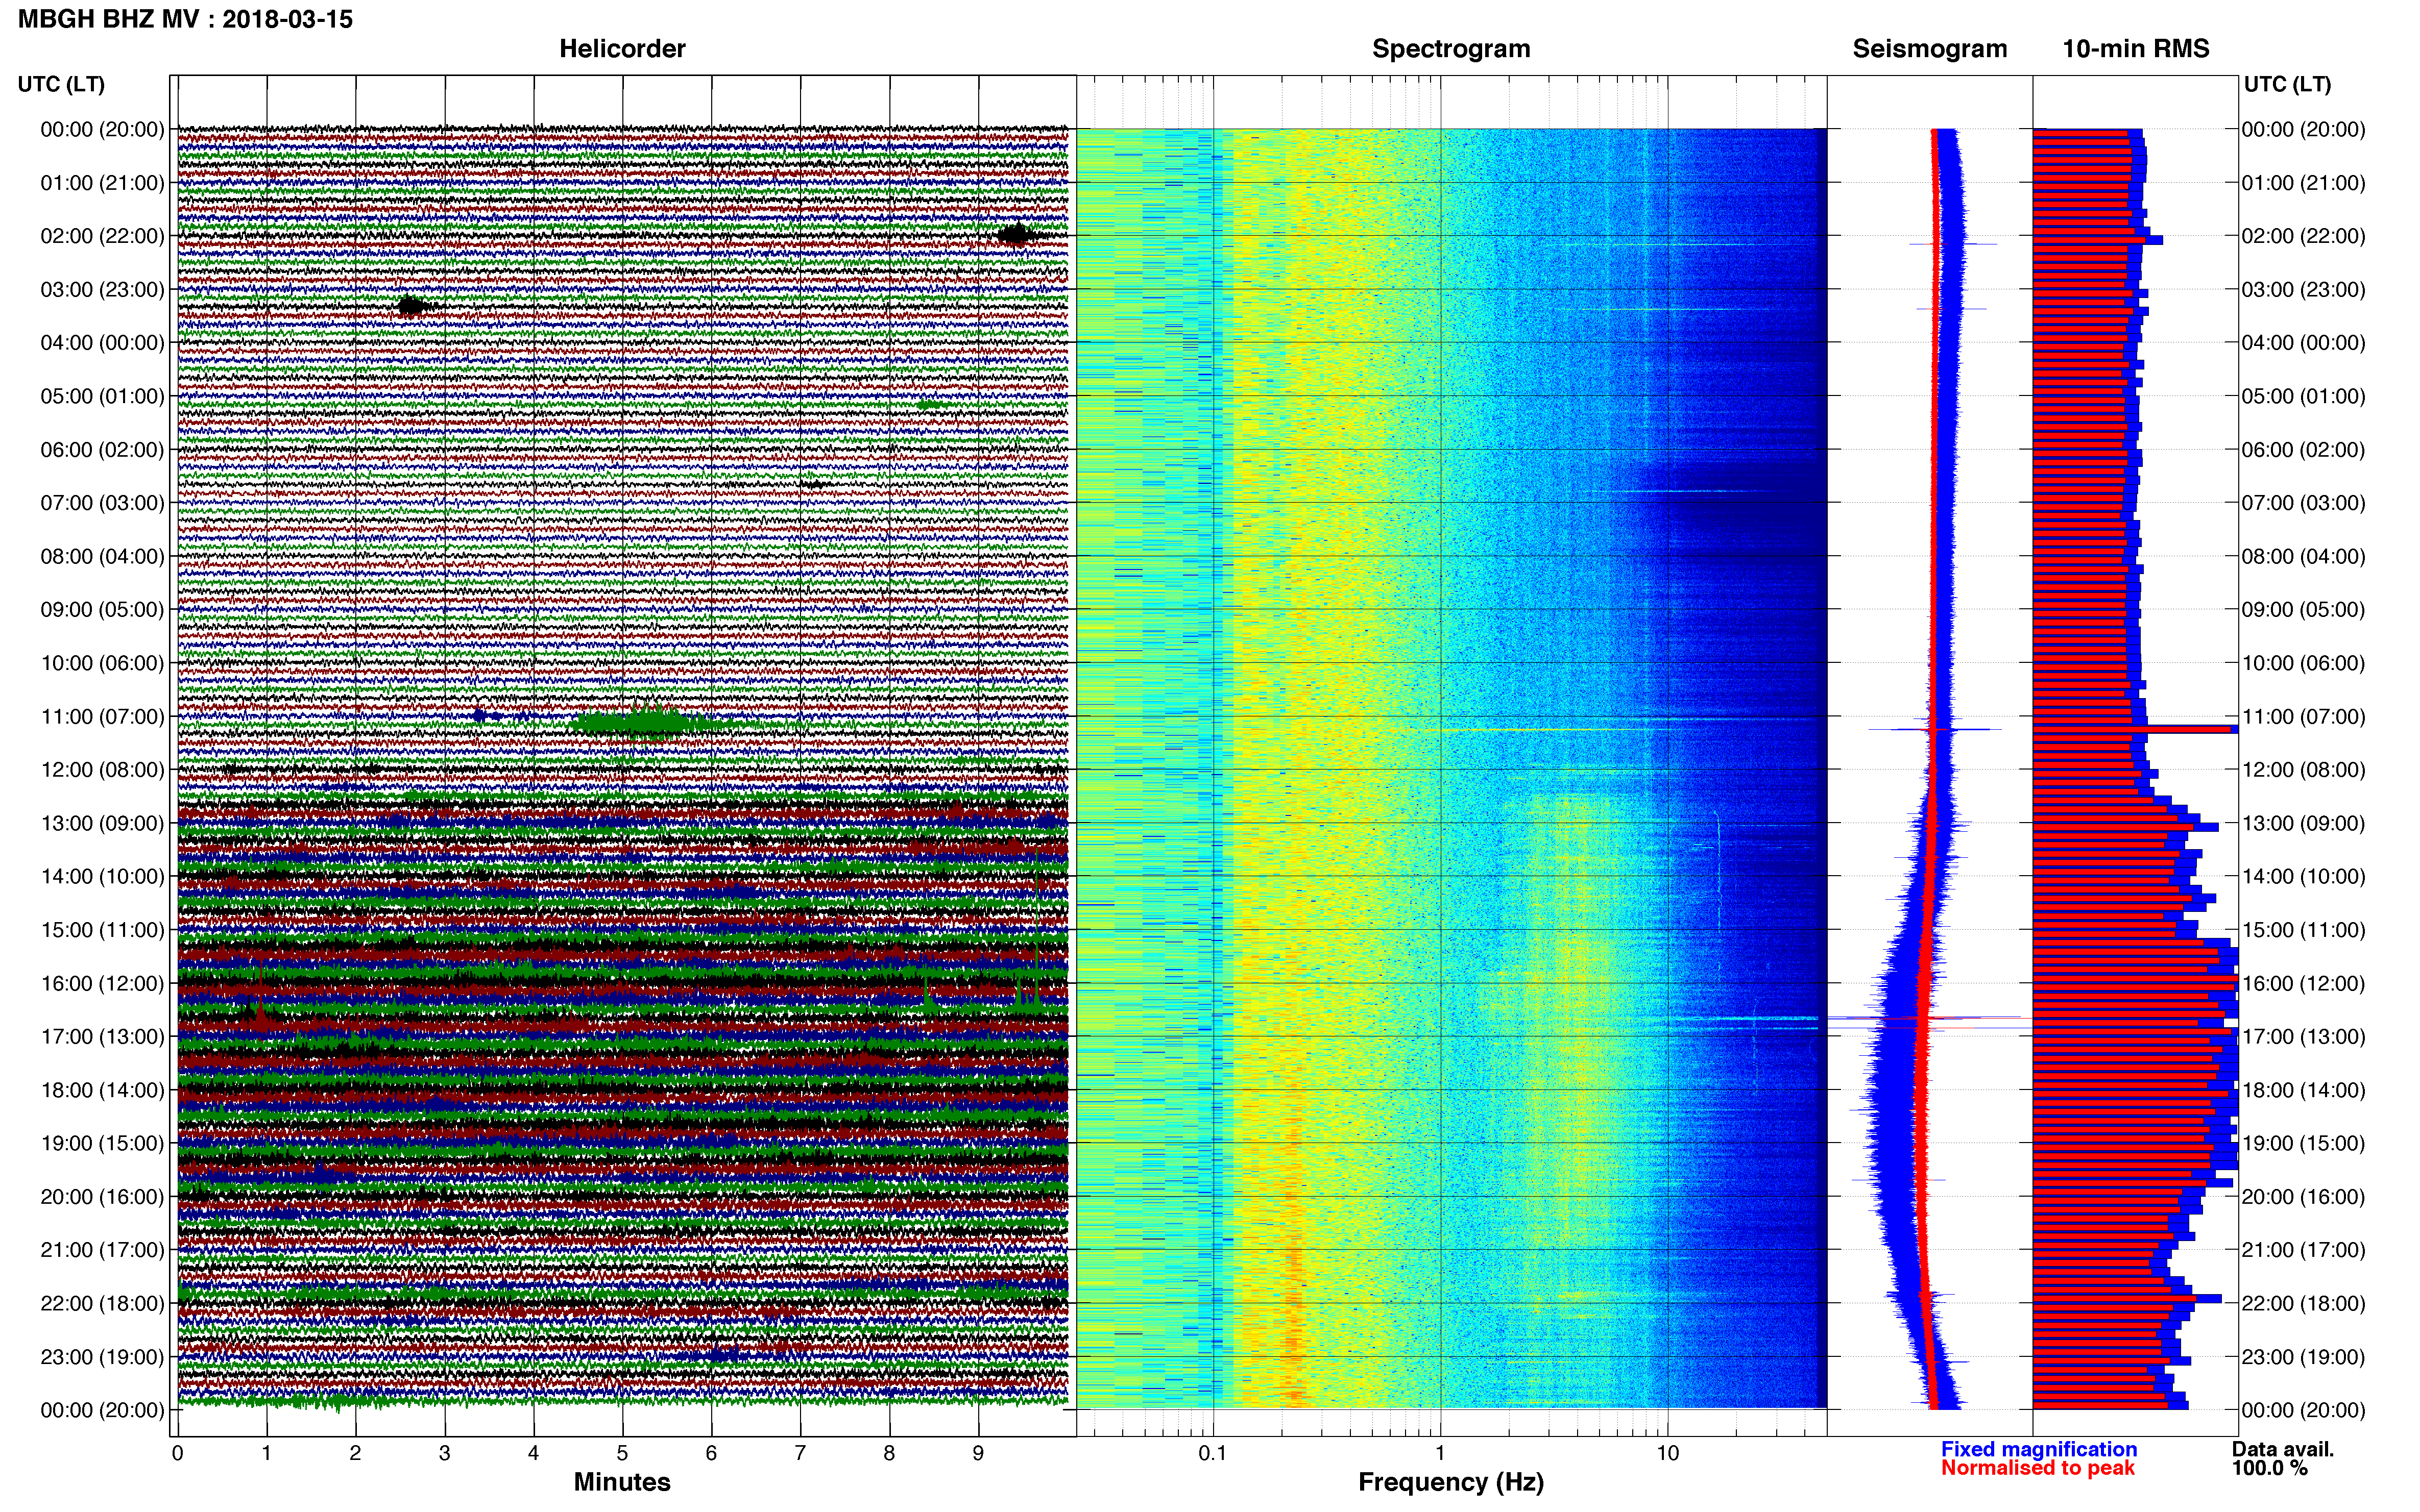Click the '0.1' frequency tick label
This screenshot has width=2420, height=1512.
coord(1213,1453)
